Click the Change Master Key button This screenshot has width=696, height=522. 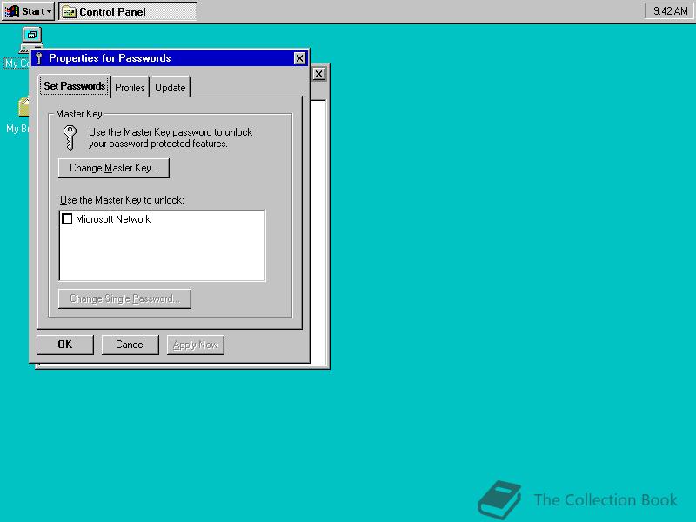pos(113,167)
